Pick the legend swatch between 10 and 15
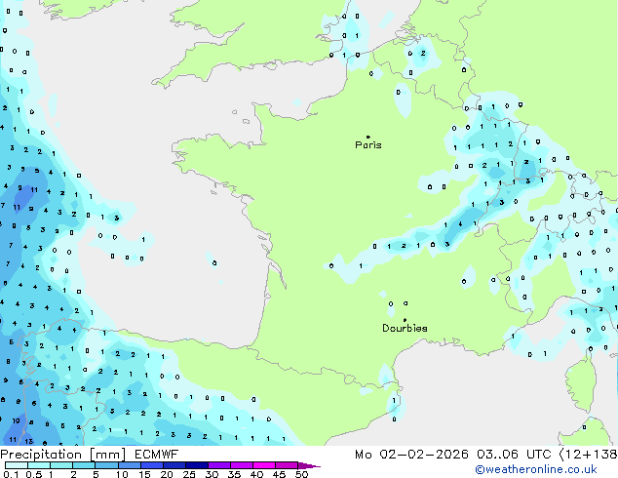This screenshot has height=478, width=618. (129, 465)
